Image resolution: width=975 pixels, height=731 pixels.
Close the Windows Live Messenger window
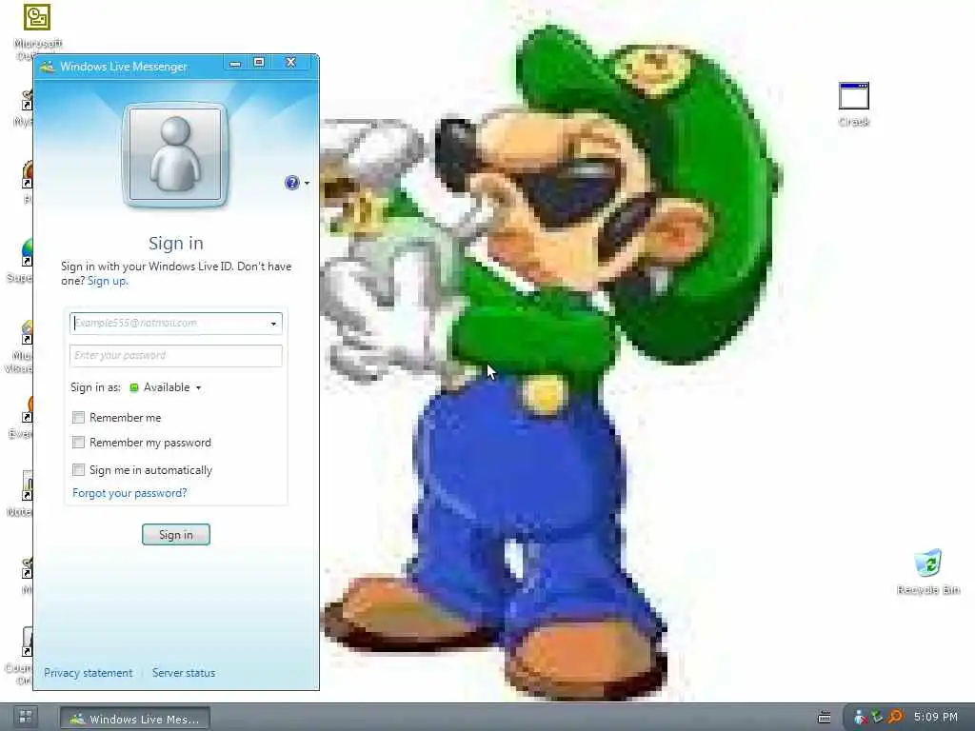click(x=290, y=62)
